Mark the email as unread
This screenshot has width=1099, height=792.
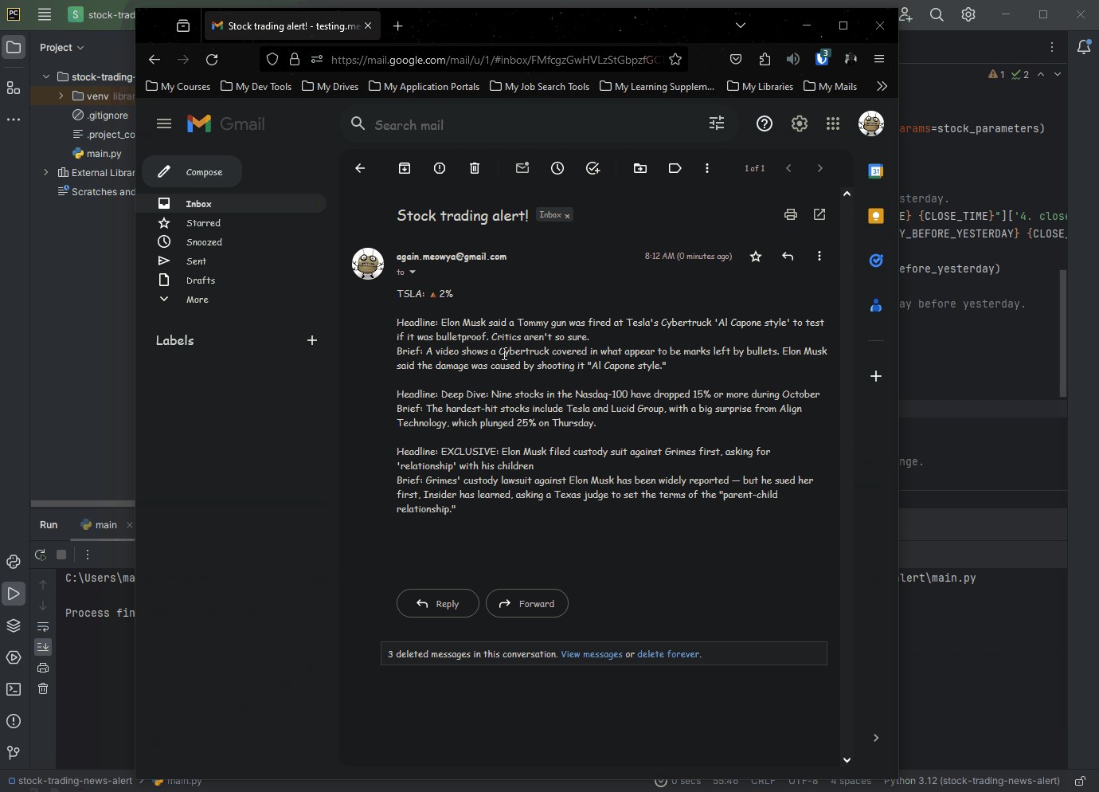click(x=522, y=168)
